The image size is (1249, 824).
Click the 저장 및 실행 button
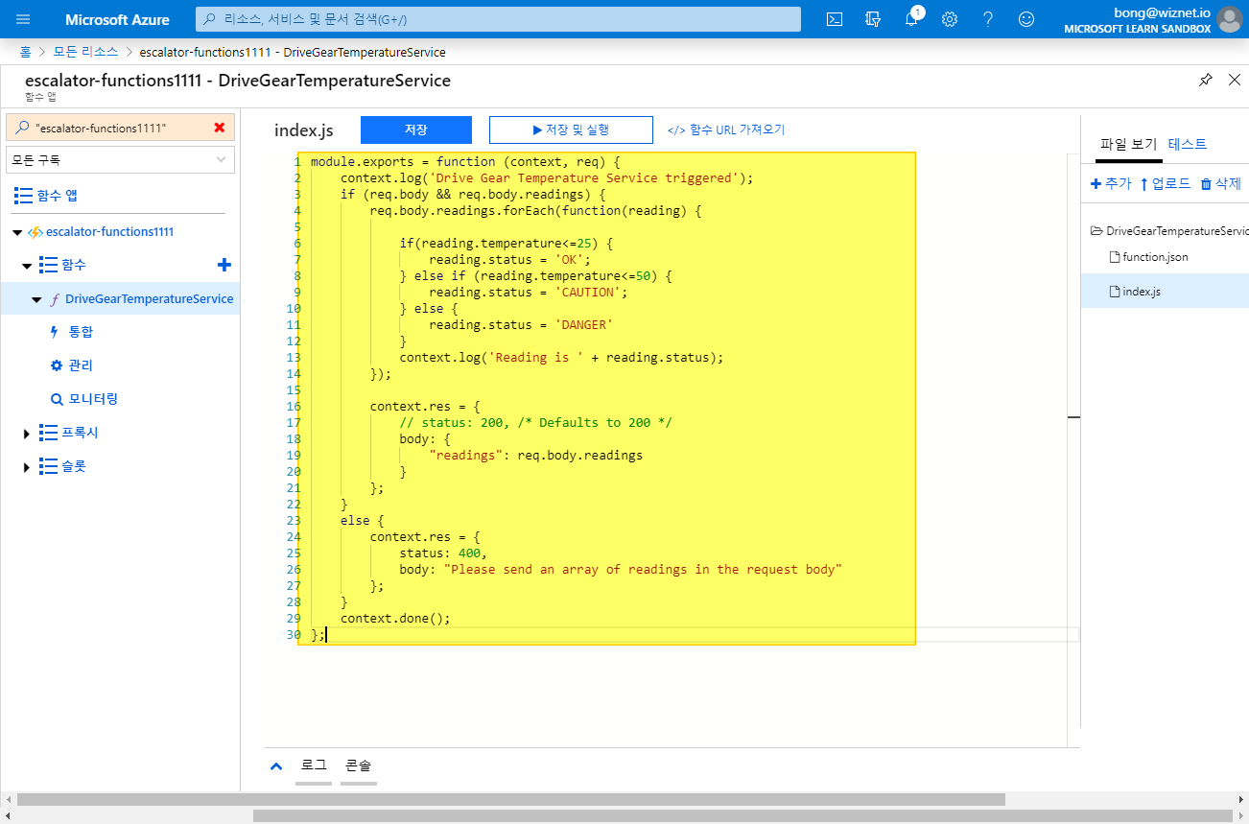(571, 129)
